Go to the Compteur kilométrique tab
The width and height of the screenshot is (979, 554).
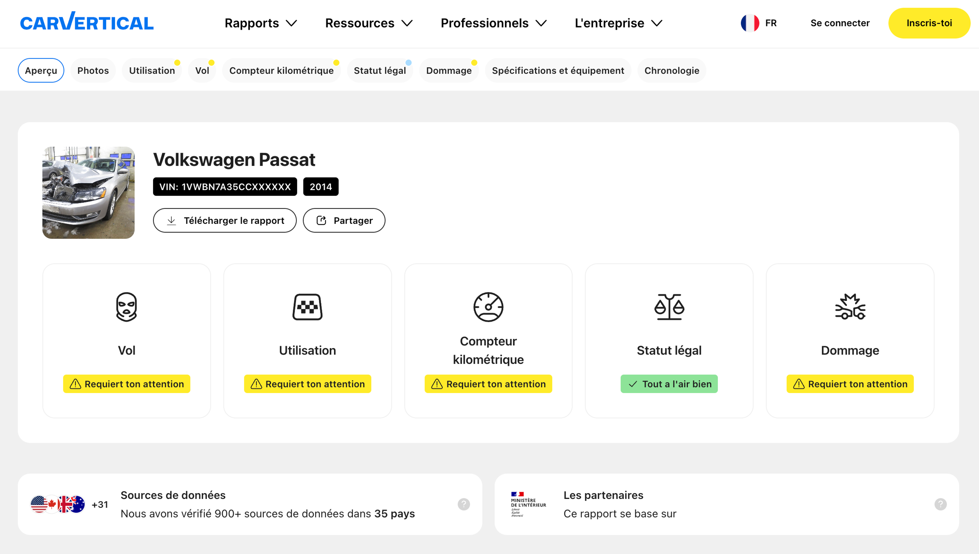coord(281,70)
